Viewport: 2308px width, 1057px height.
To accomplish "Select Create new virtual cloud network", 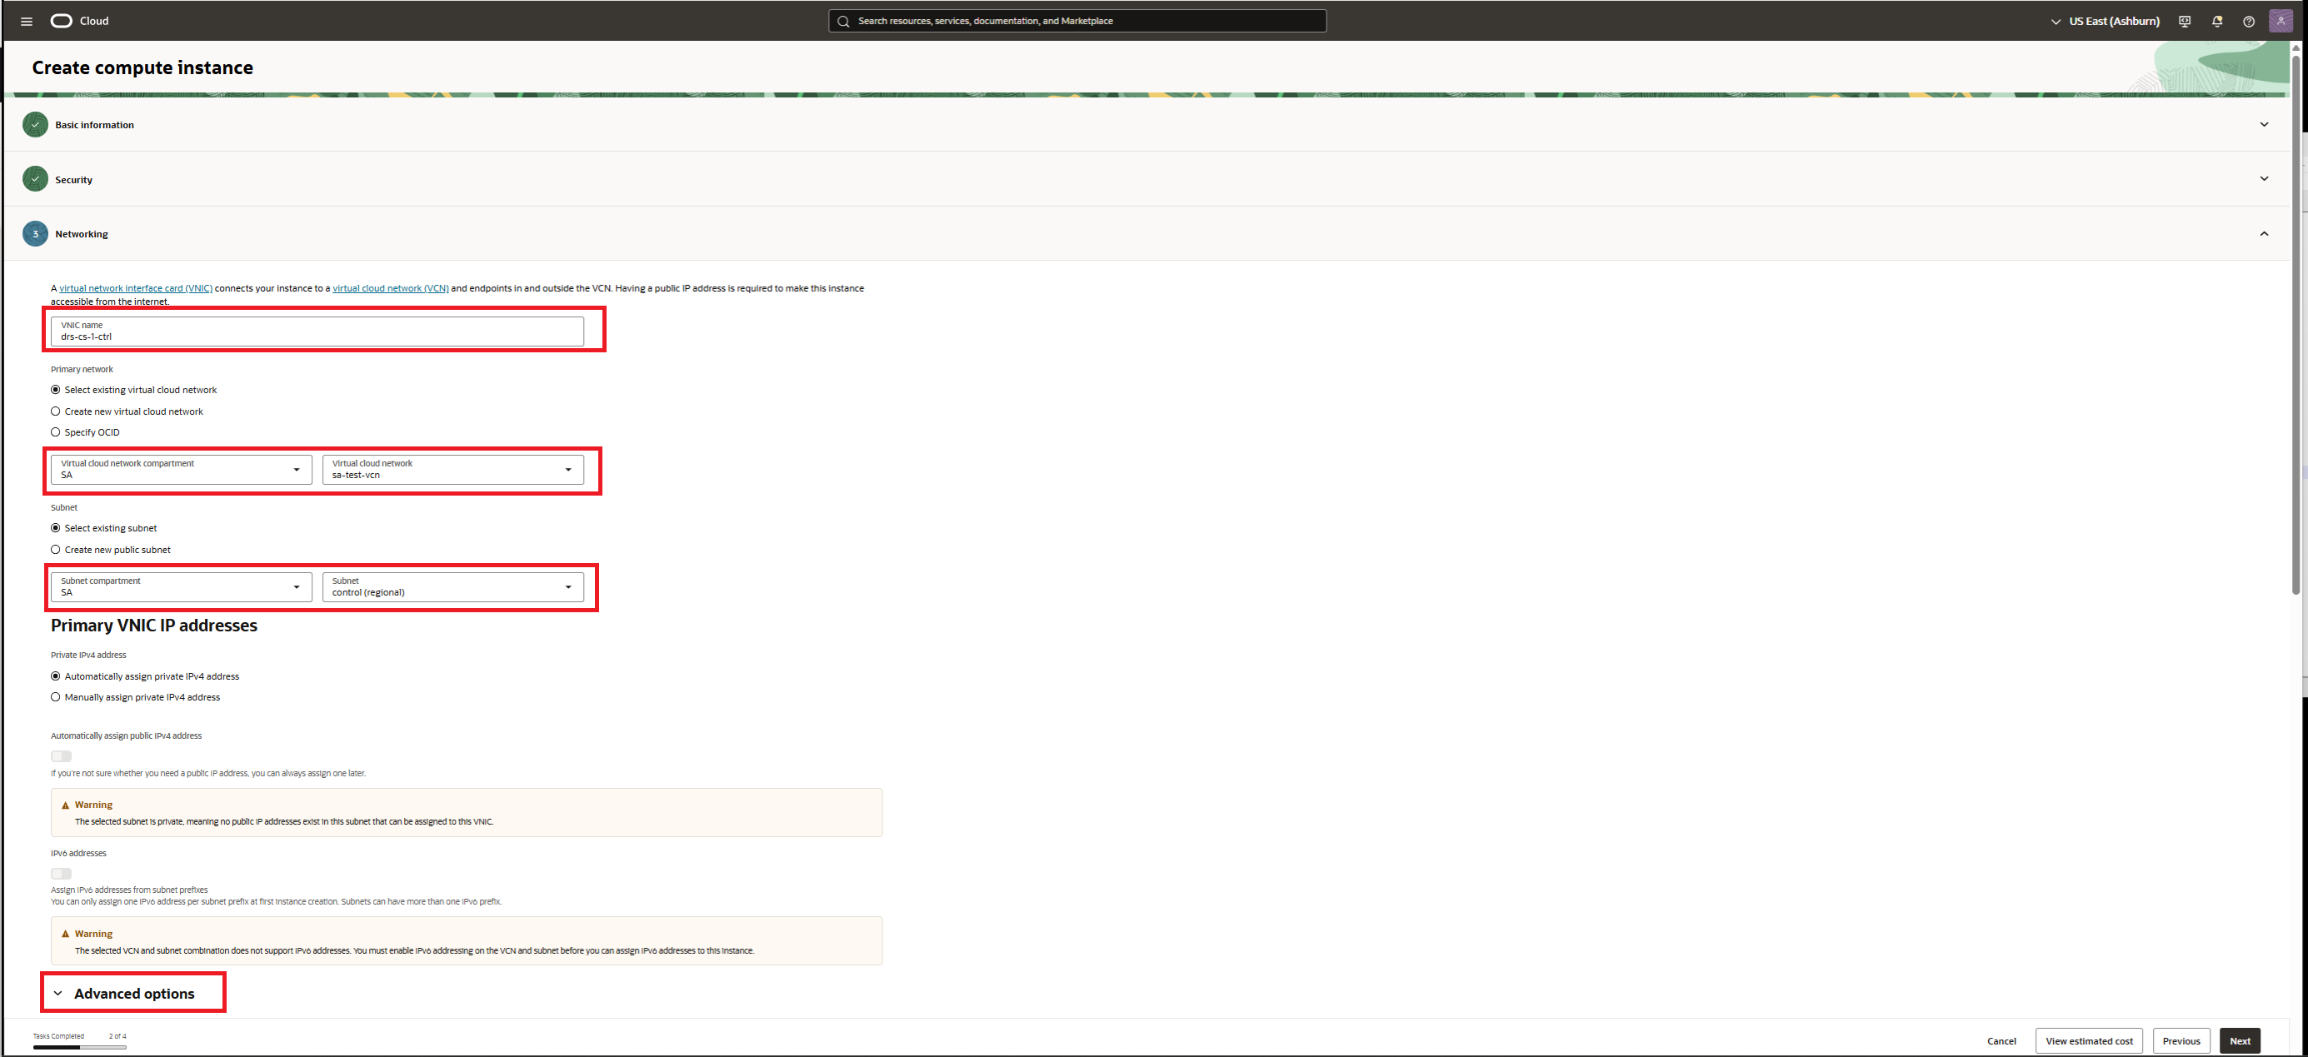I will 56,411.
